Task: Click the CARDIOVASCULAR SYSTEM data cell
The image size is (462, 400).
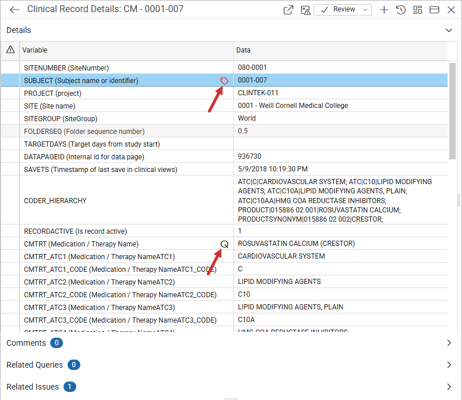Action: coord(341,256)
